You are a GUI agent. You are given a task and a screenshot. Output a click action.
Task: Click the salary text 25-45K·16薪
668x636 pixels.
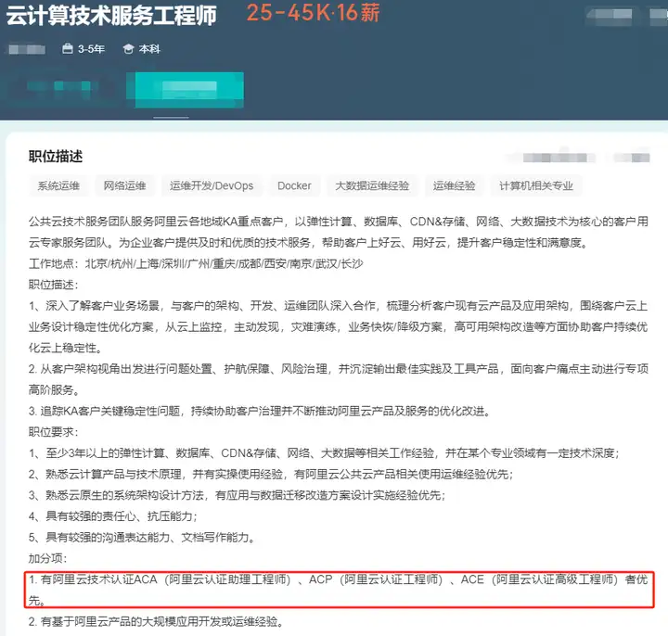point(314,12)
